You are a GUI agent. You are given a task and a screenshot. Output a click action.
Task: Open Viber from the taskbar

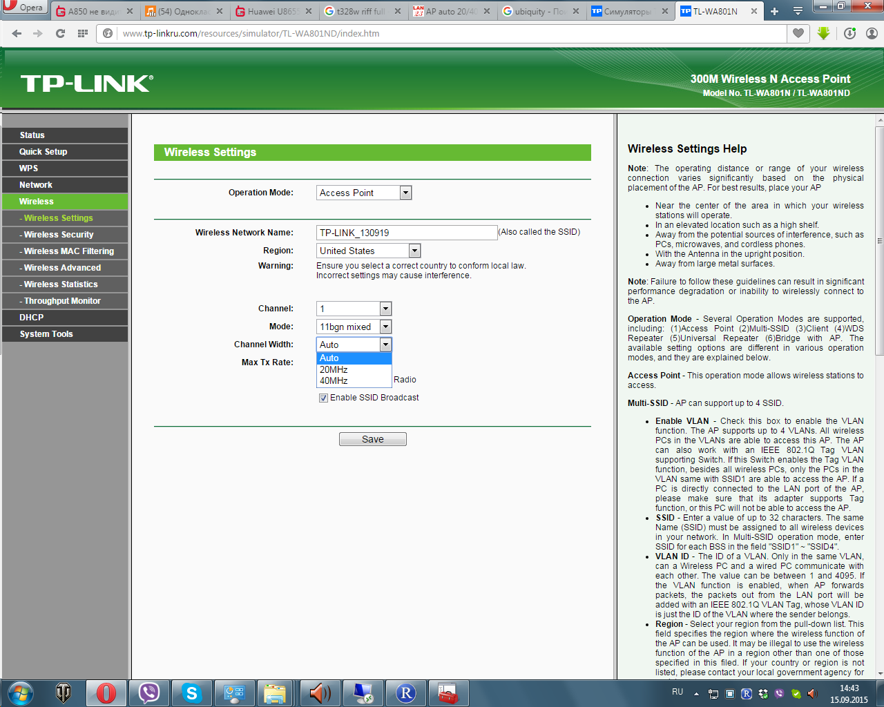pyautogui.click(x=149, y=693)
